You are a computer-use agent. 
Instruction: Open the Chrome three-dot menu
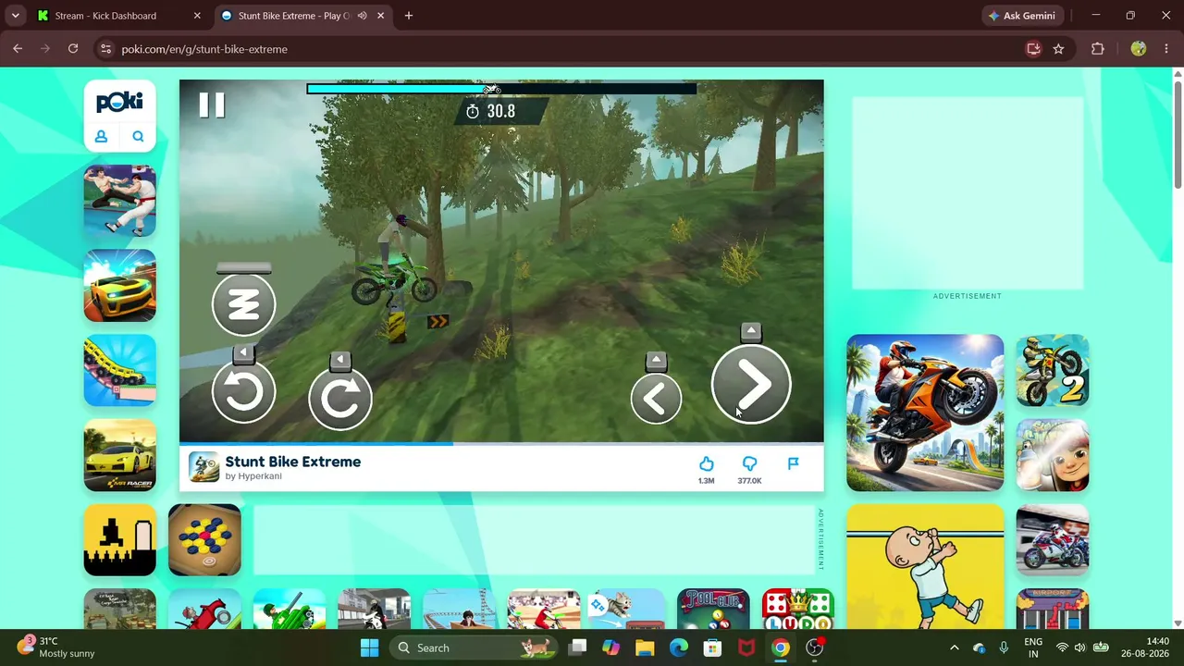tap(1166, 49)
